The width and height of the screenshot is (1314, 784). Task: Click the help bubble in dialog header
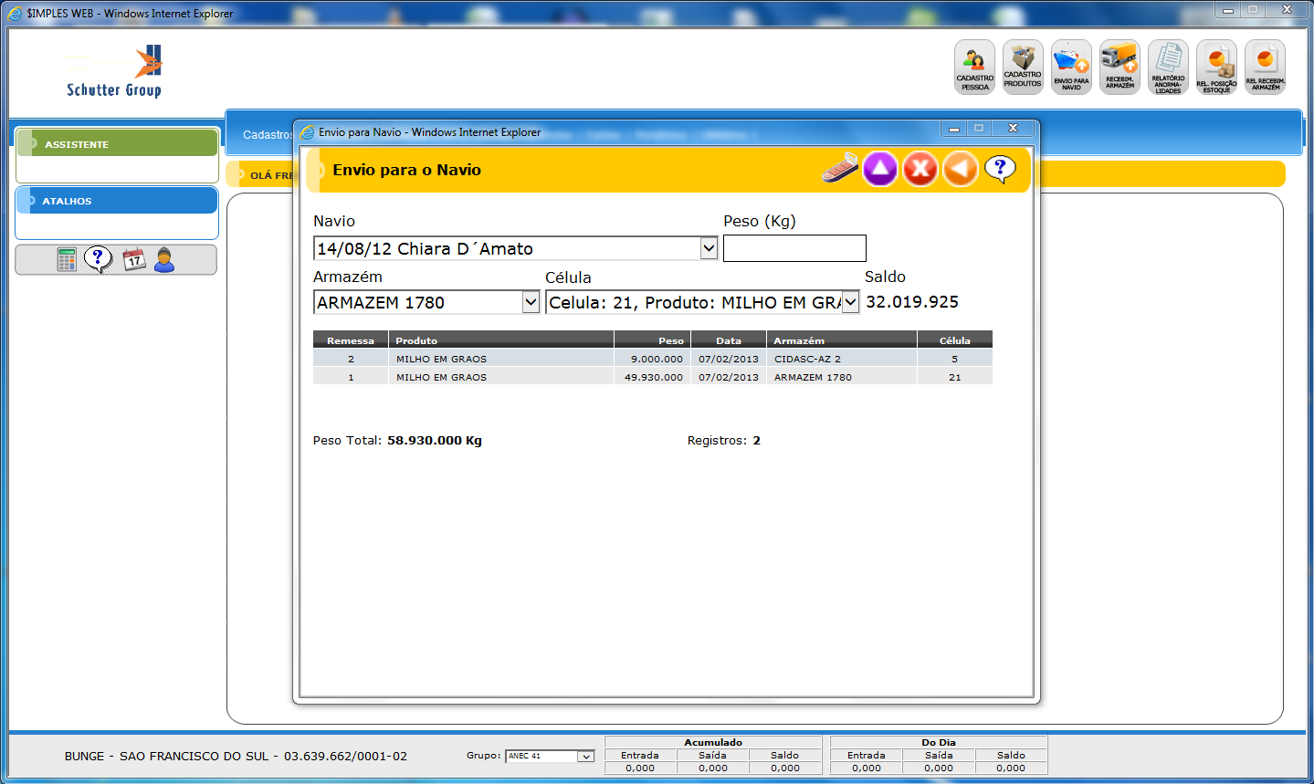click(1000, 169)
